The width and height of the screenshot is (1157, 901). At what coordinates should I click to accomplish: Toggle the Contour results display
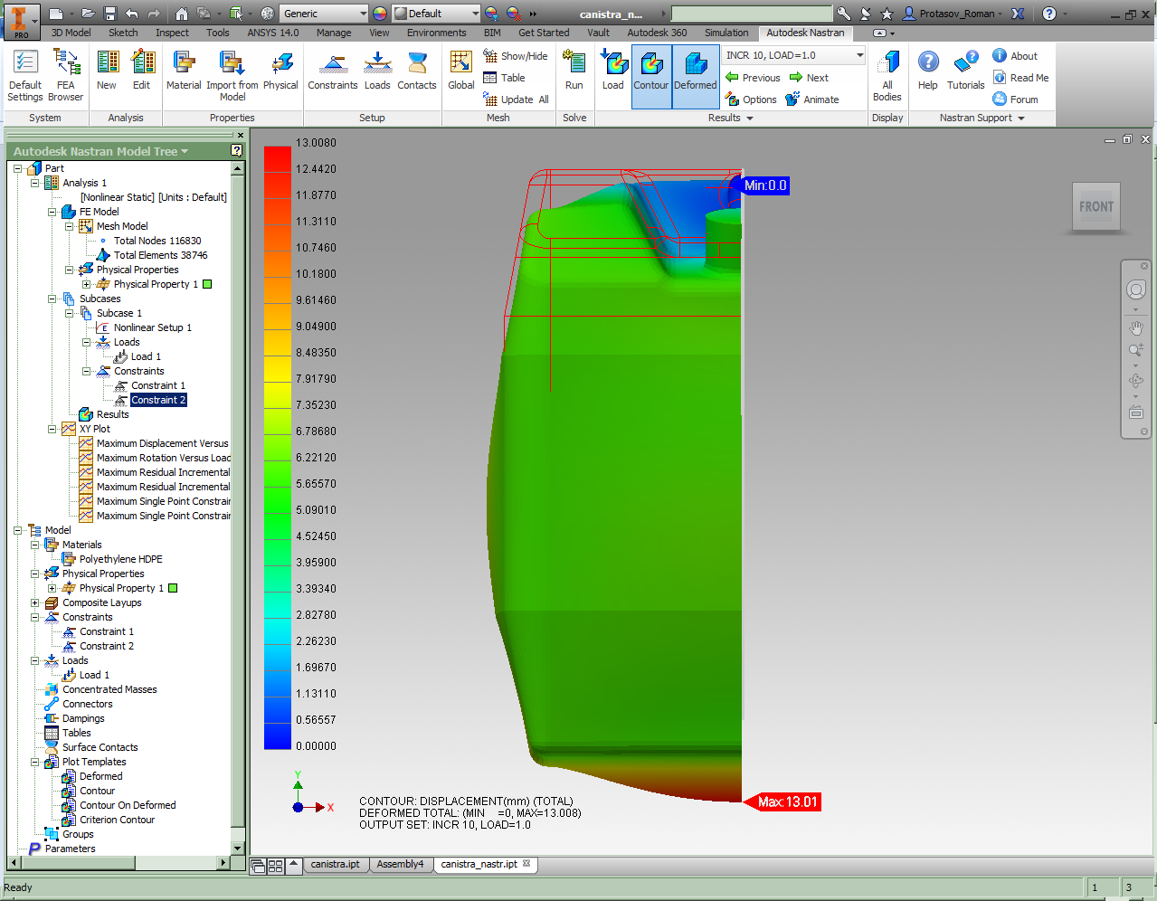pos(650,72)
